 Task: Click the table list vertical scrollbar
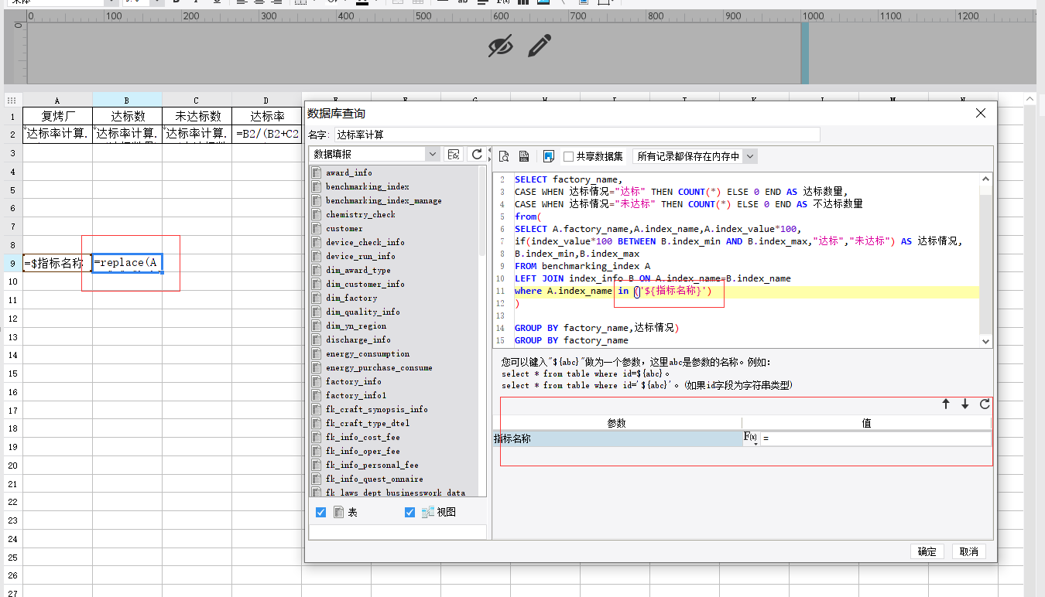point(481,330)
